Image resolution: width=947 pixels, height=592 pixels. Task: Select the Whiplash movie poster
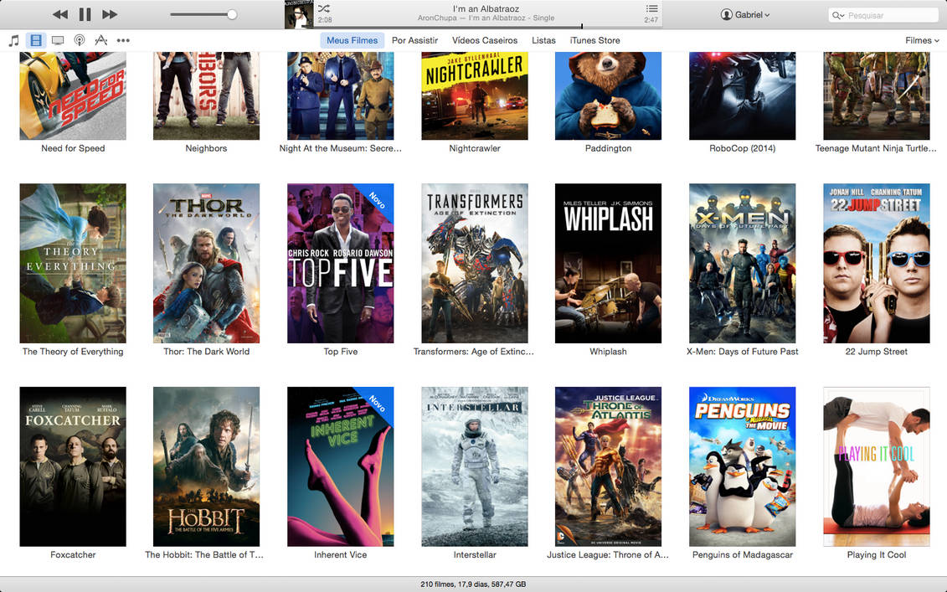coord(608,264)
